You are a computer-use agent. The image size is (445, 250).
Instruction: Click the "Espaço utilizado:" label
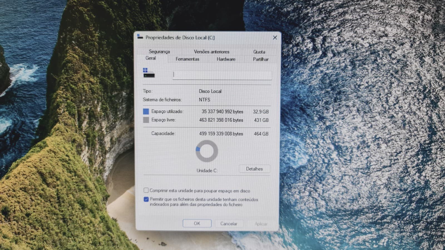pos(167,111)
